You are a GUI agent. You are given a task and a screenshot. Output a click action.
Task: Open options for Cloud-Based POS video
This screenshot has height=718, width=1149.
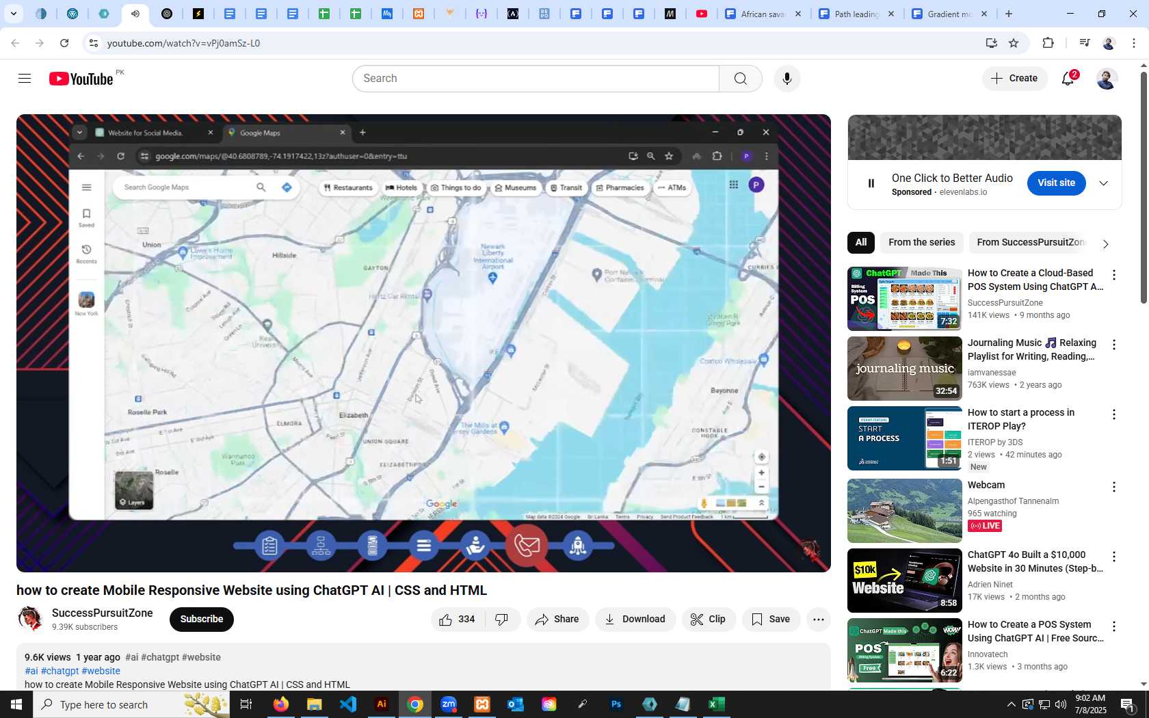point(1114,275)
